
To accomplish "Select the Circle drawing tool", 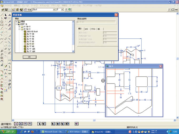I will click(x=2, y=22).
